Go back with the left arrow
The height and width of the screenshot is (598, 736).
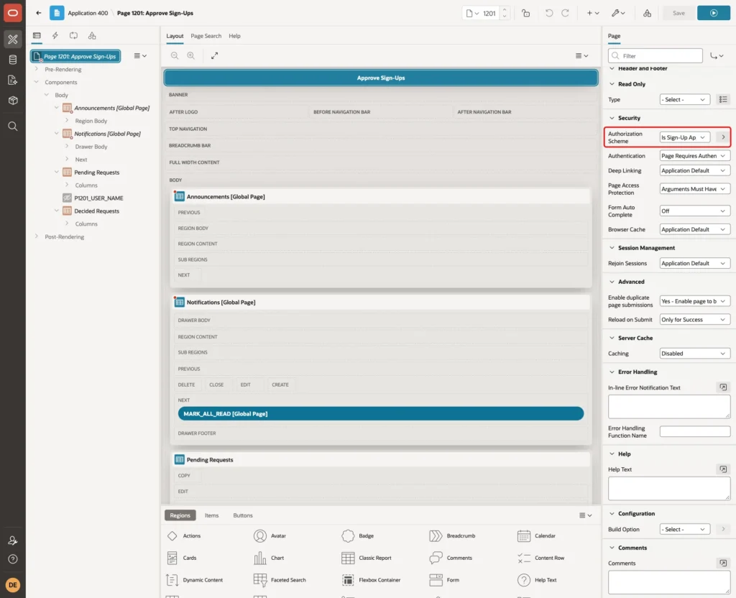pos(39,13)
